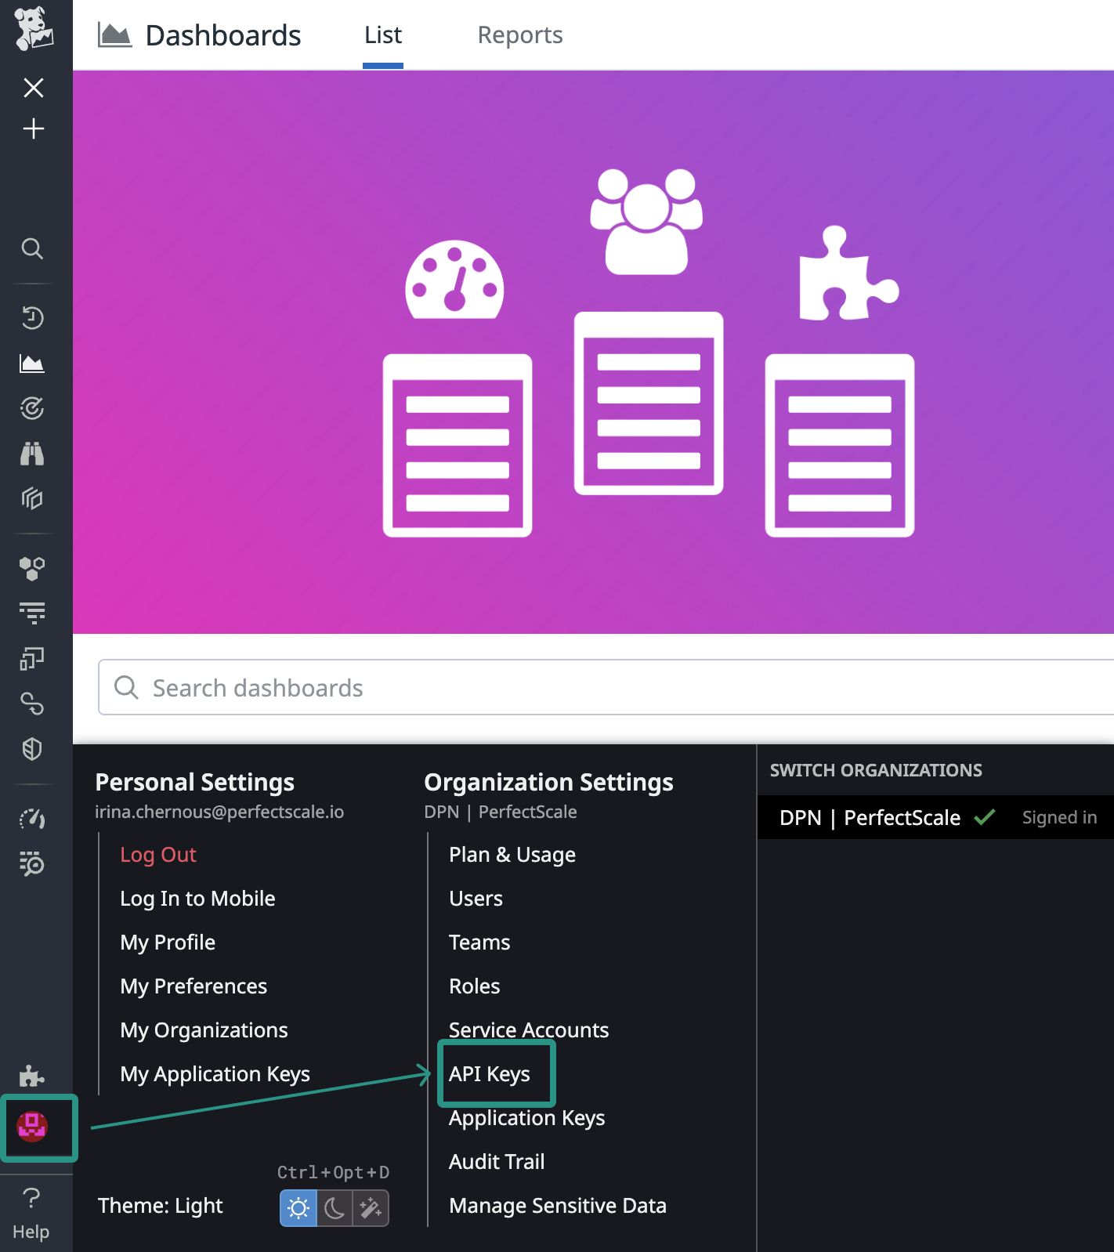Select the List tab

383,35
